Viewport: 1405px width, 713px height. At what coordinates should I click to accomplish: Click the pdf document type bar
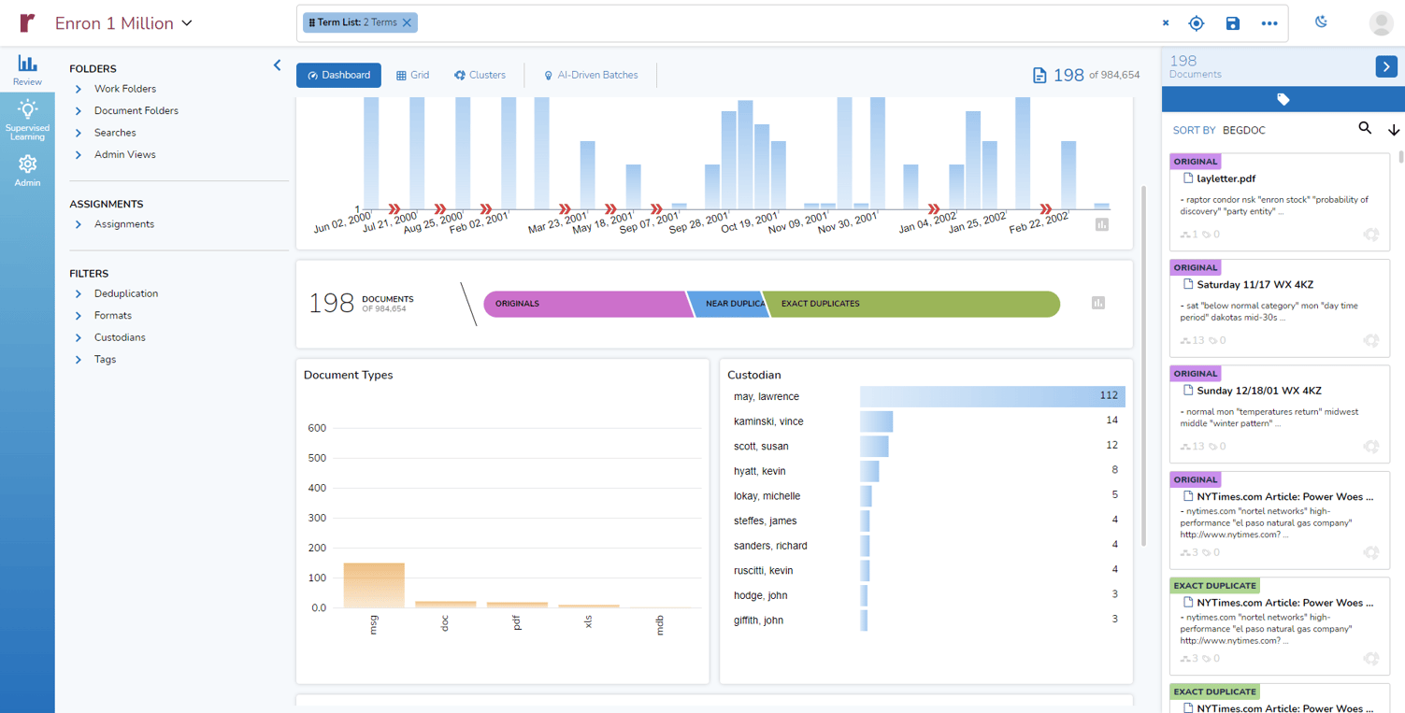point(517,606)
